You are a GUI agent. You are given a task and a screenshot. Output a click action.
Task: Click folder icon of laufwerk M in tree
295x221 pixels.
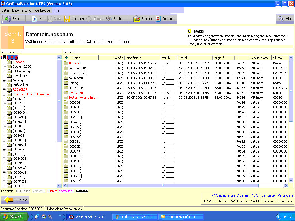pos(10,85)
